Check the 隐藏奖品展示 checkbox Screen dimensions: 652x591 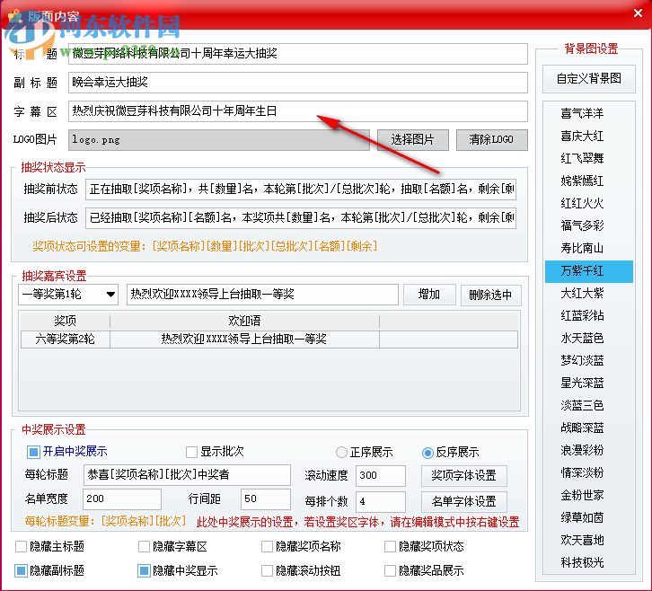(x=390, y=570)
